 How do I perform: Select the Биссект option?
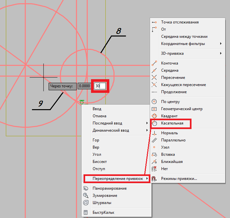click(100, 162)
